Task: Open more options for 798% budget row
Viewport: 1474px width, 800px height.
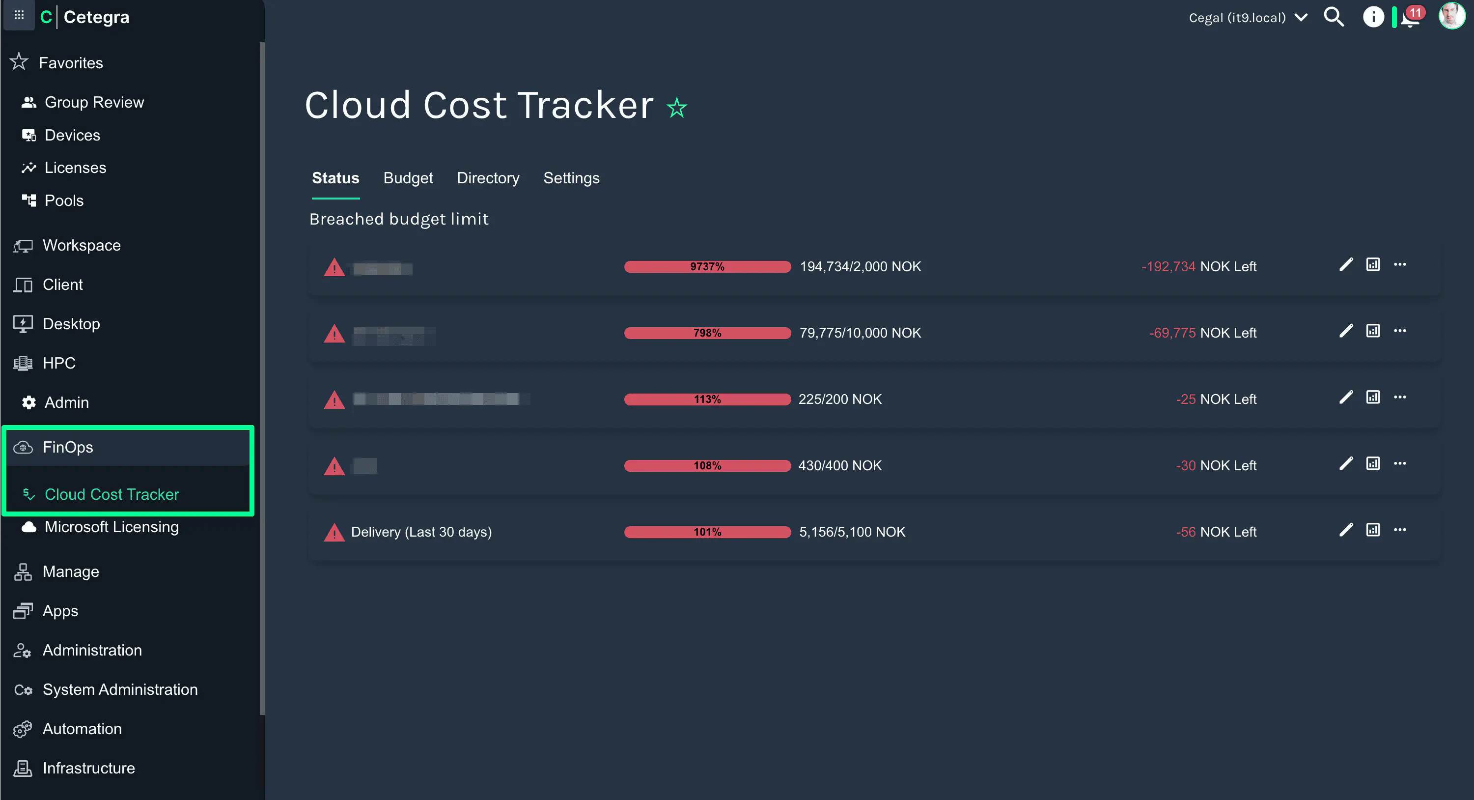Action: click(1400, 331)
